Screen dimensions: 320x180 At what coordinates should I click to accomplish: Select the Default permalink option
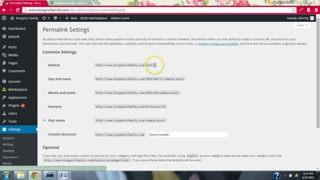tap(44, 65)
